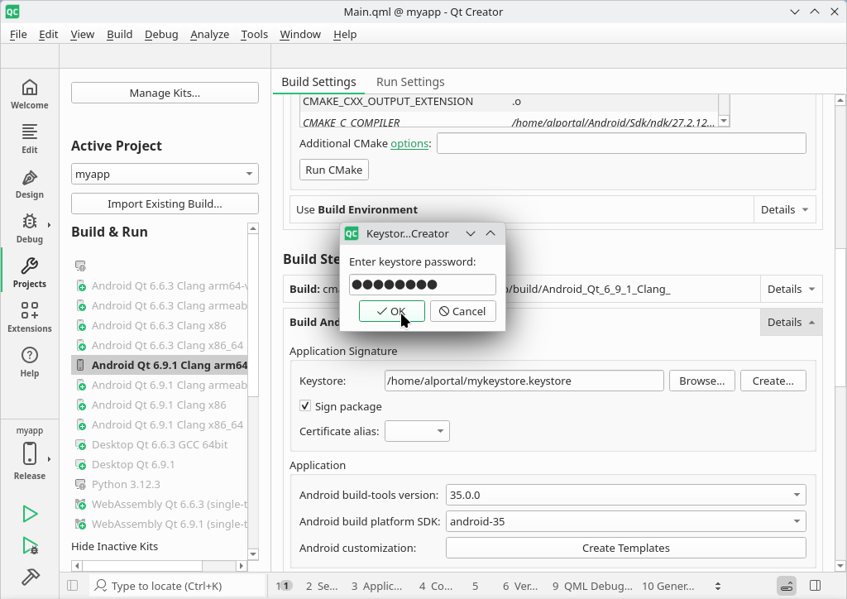Click the Run CMake button

[x=334, y=170]
